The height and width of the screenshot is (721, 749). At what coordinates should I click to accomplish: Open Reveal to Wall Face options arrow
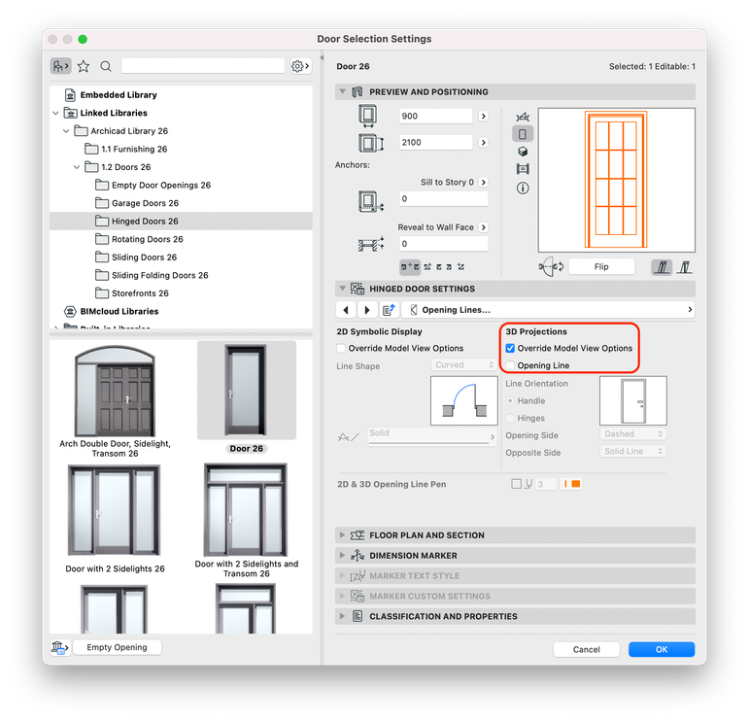(484, 227)
